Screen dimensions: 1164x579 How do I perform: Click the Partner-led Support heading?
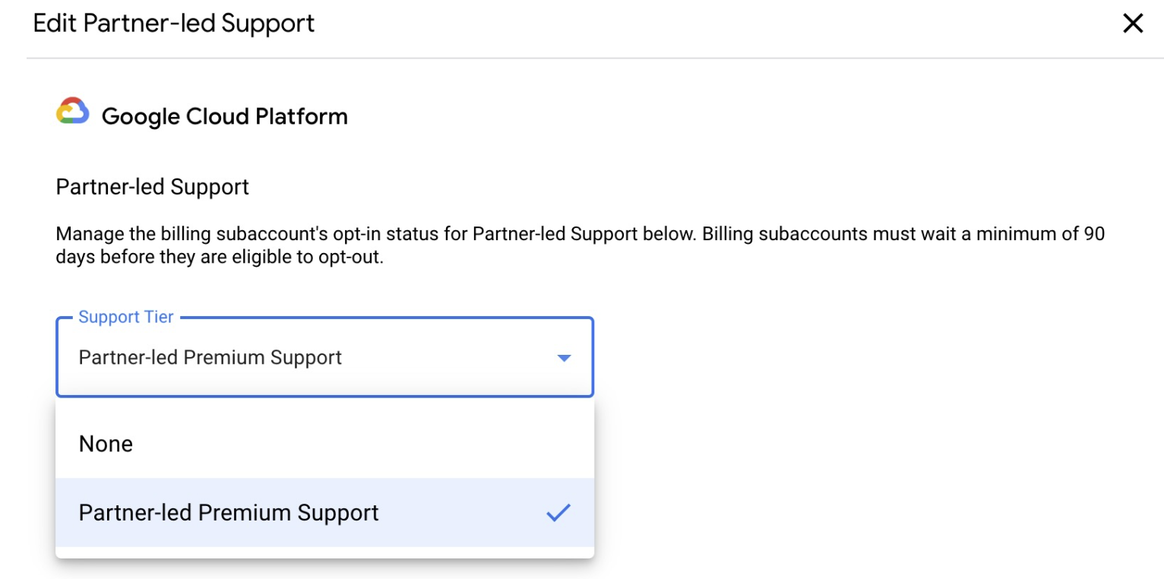[151, 186]
